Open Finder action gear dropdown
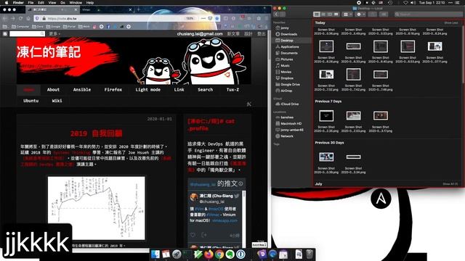This screenshot has height=261, width=465. (x=360, y=14)
